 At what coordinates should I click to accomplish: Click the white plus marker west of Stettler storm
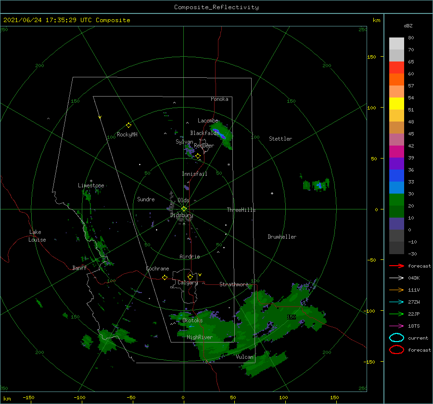(x=272, y=193)
